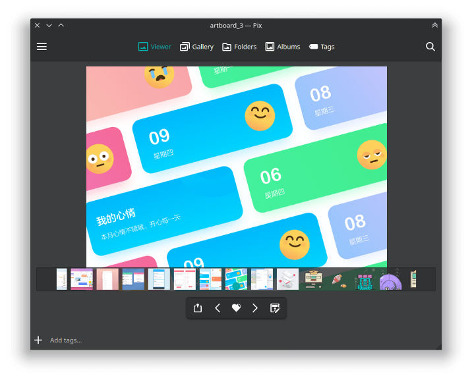Click the share/export icon

point(198,308)
